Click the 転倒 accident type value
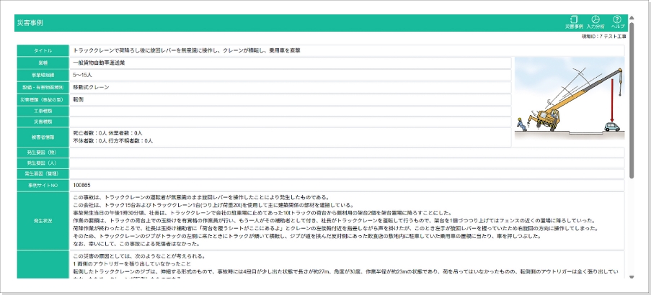Image resolution: width=651 pixels, height=295 pixels. coord(79,99)
